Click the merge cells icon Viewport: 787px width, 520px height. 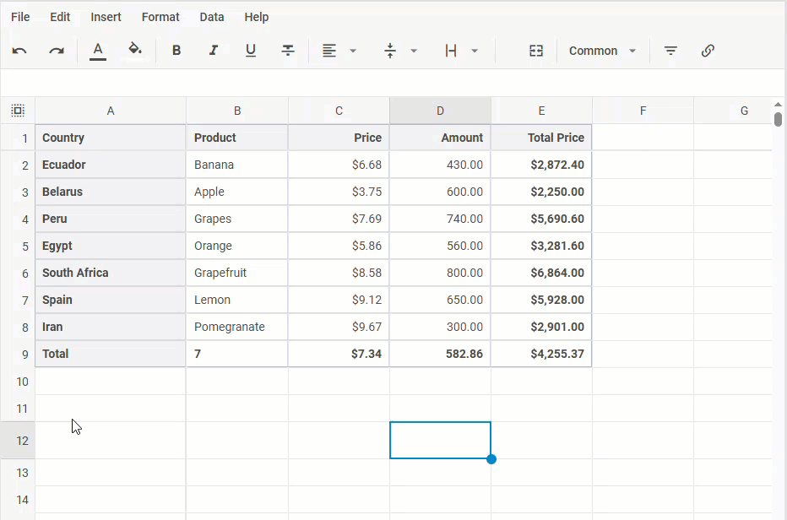(536, 51)
